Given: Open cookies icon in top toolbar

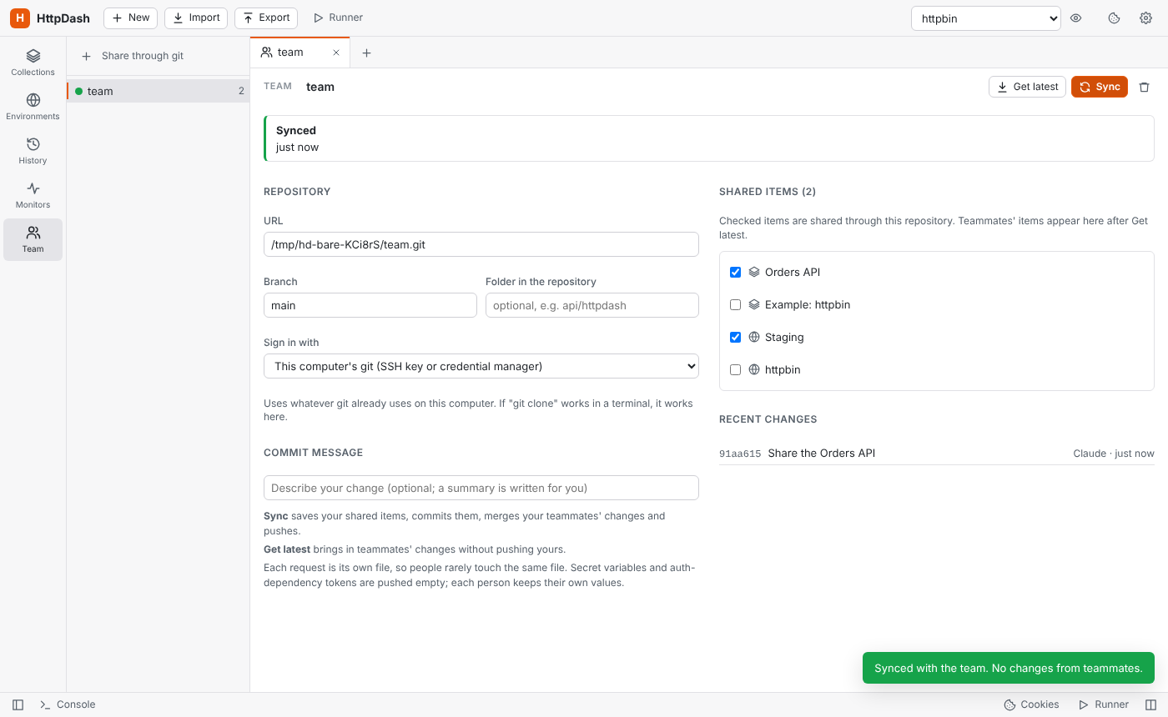Looking at the screenshot, I should coord(1114,18).
